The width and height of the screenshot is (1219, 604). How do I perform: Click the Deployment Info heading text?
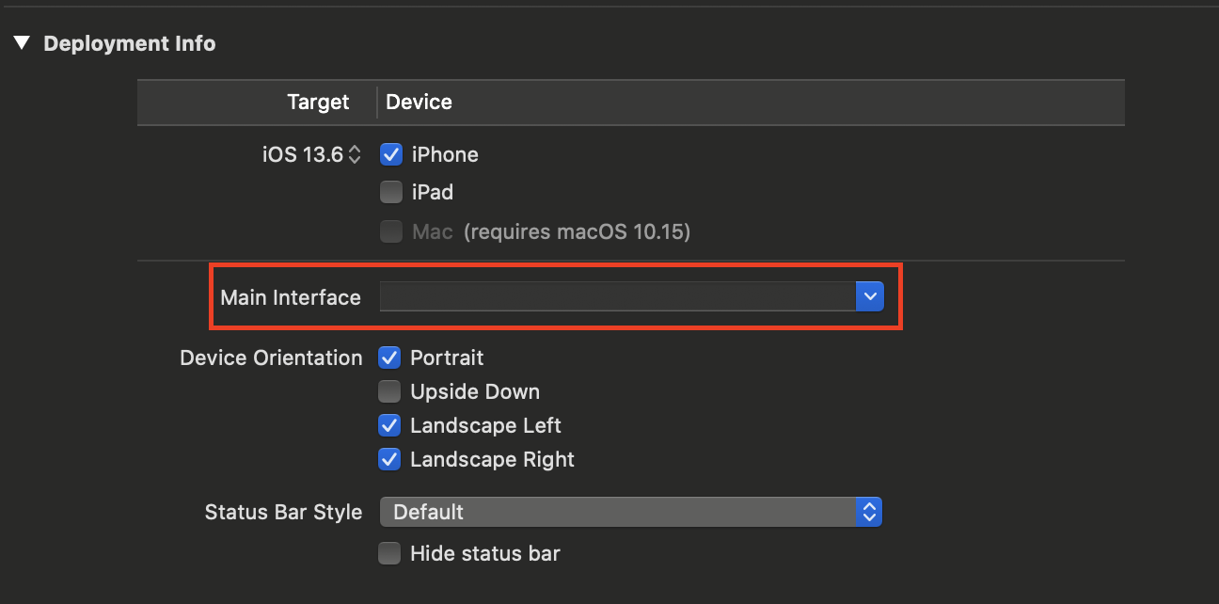pyautogui.click(x=131, y=42)
